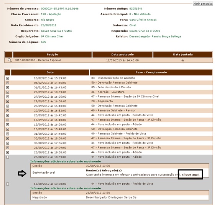The image size is (217, 205).
Task: Click the Requerente value Souza Cruz Sa e Outro
Action: tap(56, 31)
